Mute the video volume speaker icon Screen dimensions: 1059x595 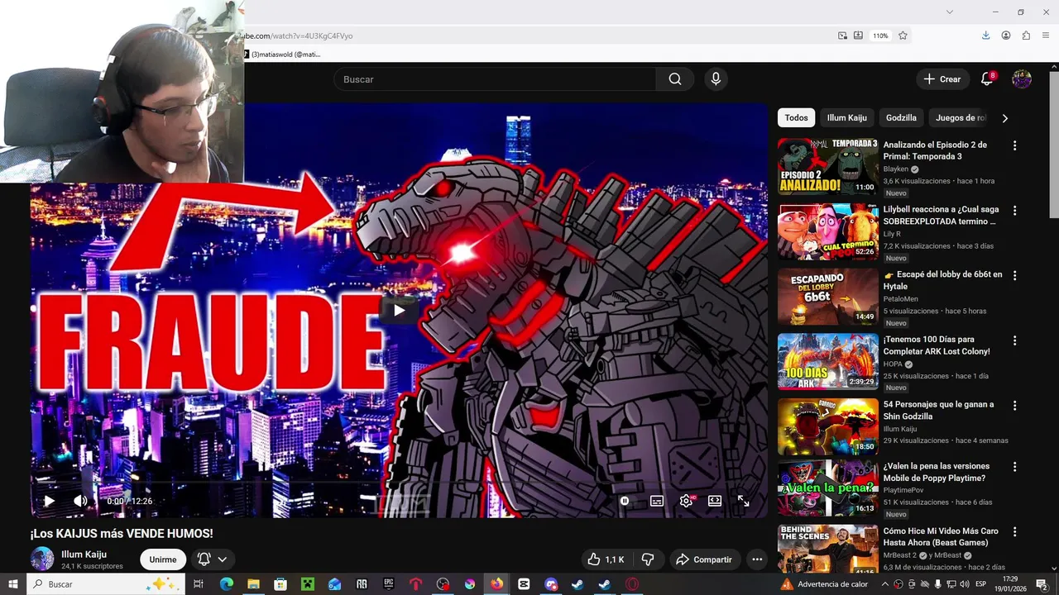coord(80,501)
